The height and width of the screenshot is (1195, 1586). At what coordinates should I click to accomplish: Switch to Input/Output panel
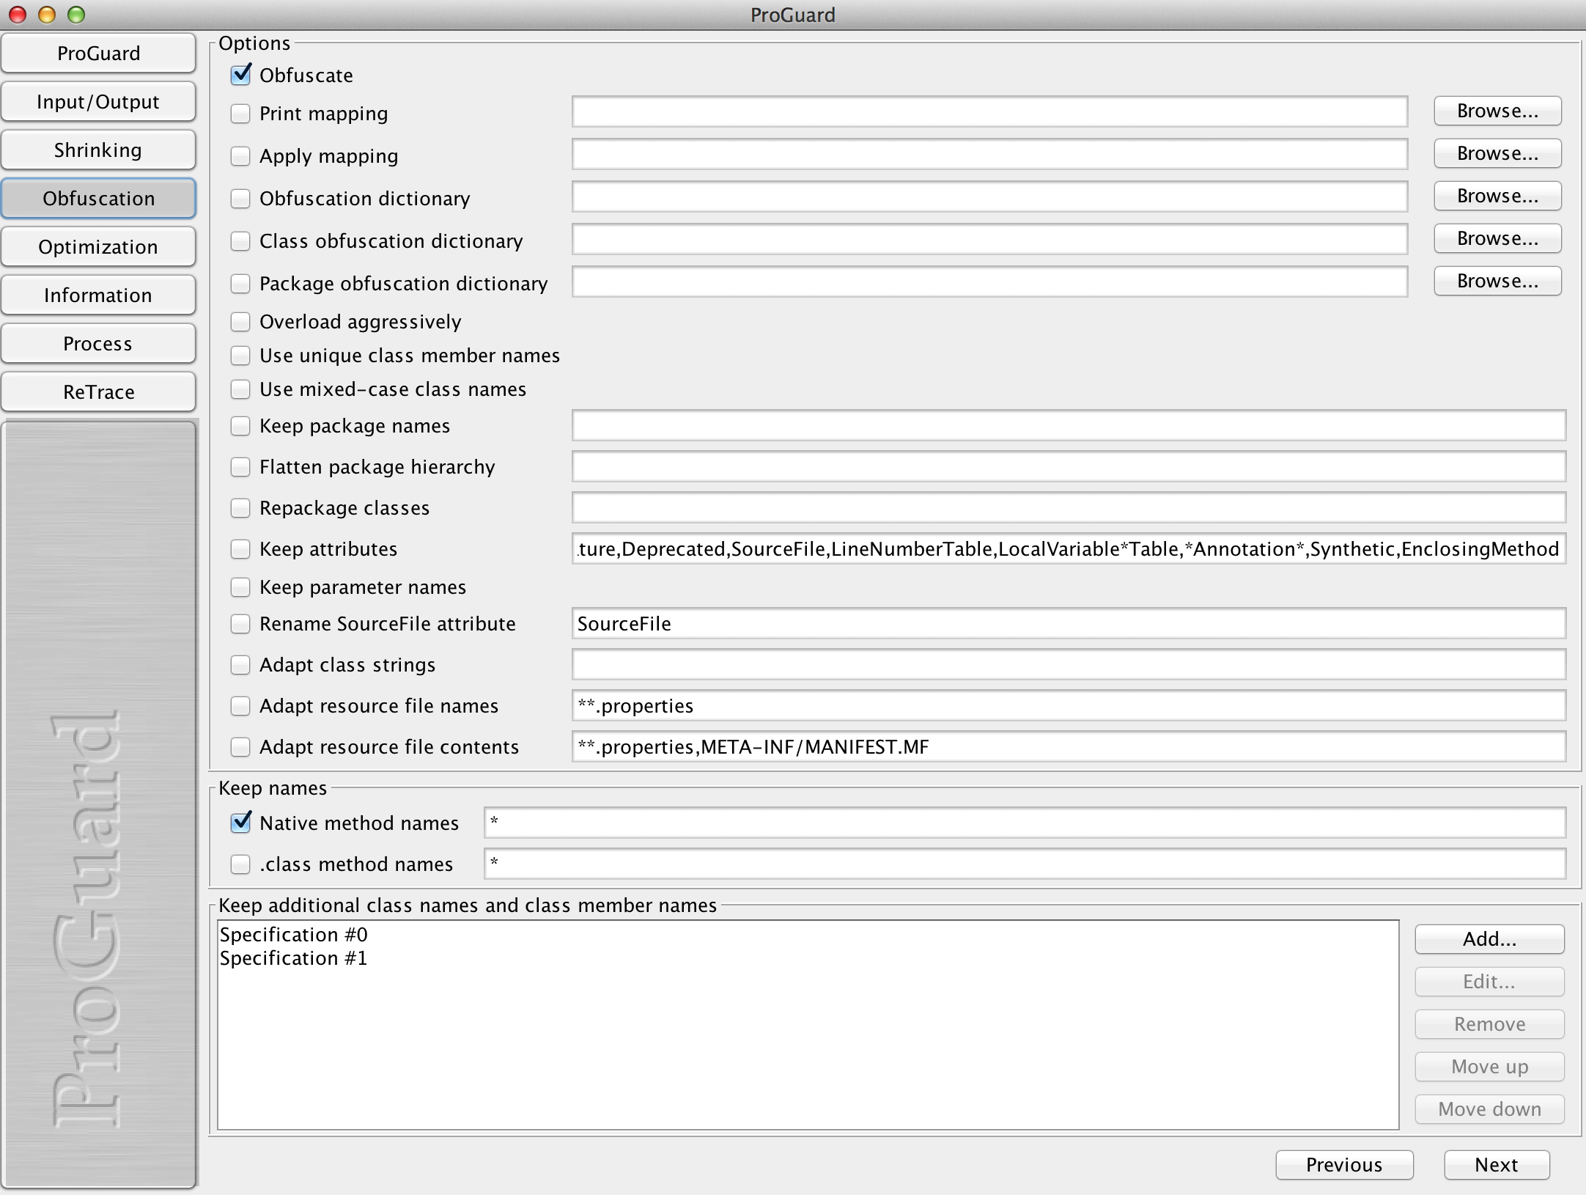(98, 102)
